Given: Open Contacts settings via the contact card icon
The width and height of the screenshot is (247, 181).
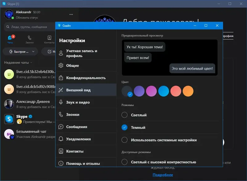Looking at the screenshot, I should pyautogui.click(x=61, y=151).
